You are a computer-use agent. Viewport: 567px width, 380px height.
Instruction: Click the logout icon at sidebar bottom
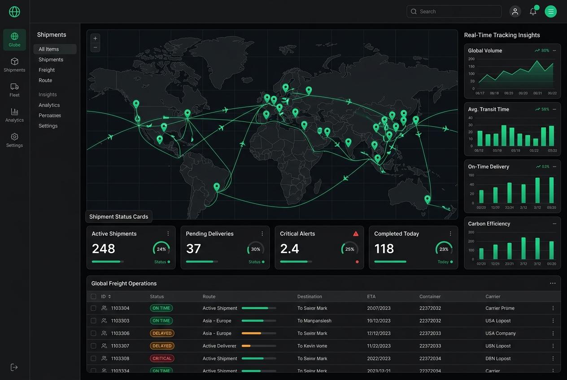click(14, 367)
